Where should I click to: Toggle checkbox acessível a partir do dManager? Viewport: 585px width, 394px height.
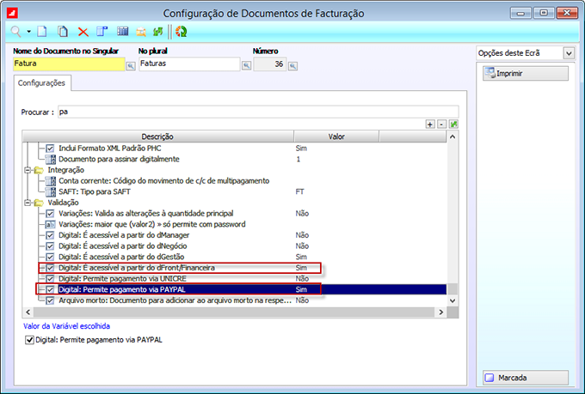click(50, 235)
